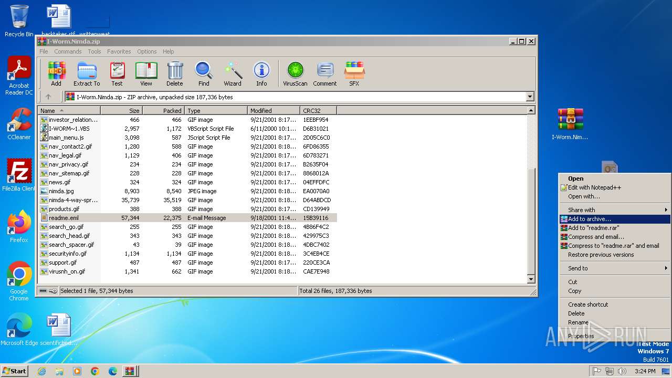This screenshot has height=378, width=672.
Task: Open the Wizard tool
Action: [233, 73]
